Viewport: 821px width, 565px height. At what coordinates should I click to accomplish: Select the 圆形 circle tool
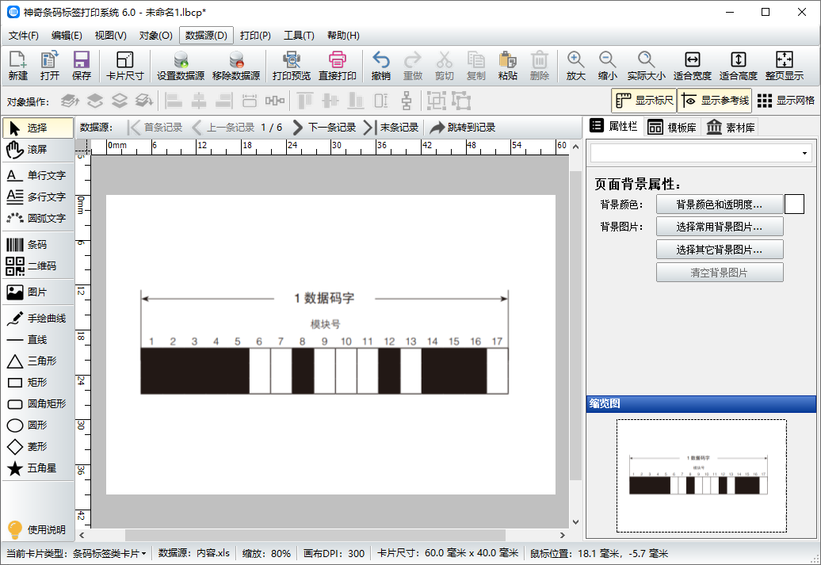tap(38, 426)
